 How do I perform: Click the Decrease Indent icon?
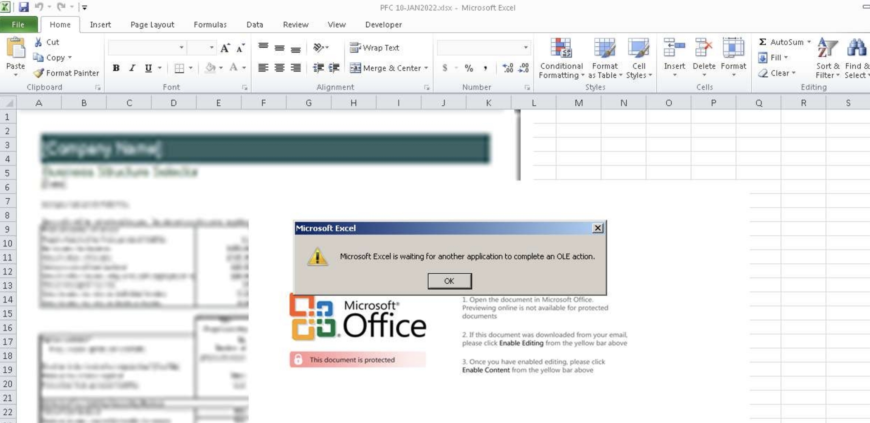318,68
